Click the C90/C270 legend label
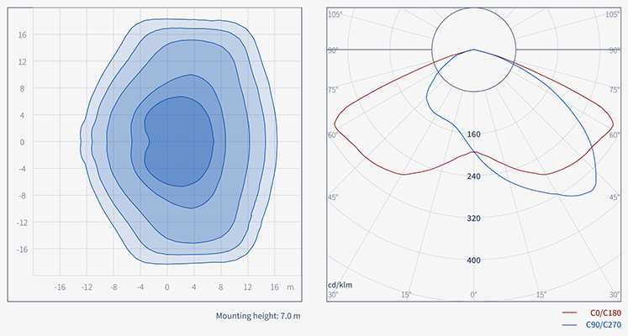Image resolution: width=628 pixels, height=336 pixels. point(600,323)
